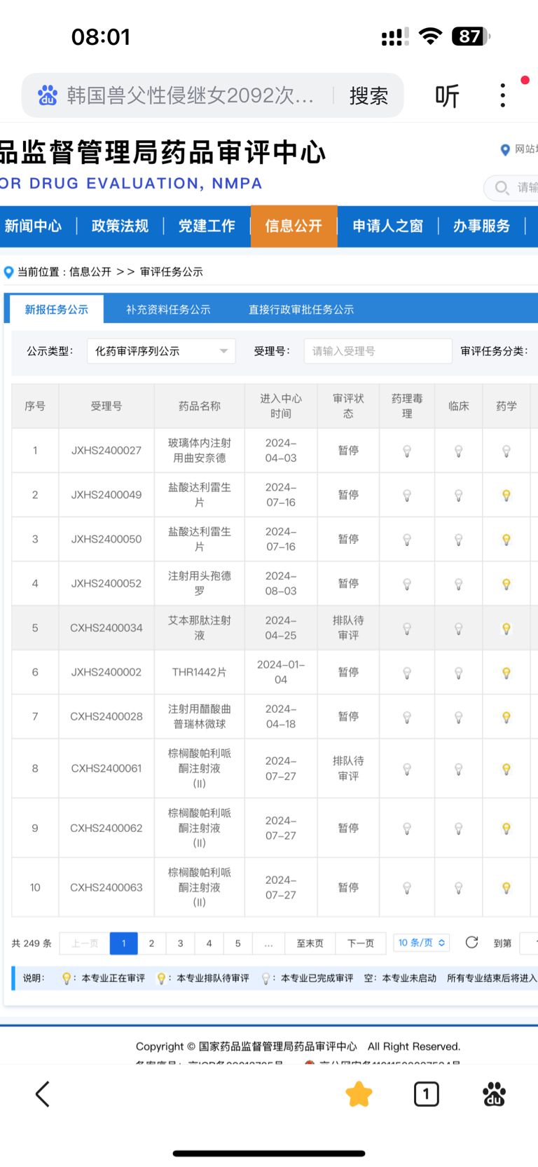Open 办事服务 navigation menu
538x1167 pixels.
[x=481, y=226]
